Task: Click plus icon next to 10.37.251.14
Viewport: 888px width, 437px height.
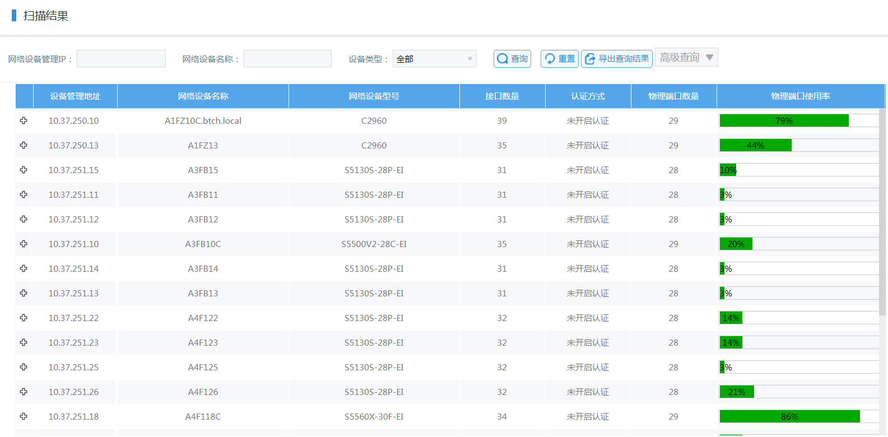Action: pyautogui.click(x=24, y=268)
